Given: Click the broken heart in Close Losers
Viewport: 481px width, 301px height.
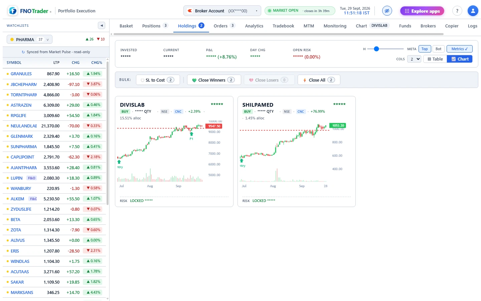Looking at the screenshot, I should tap(251, 80).
